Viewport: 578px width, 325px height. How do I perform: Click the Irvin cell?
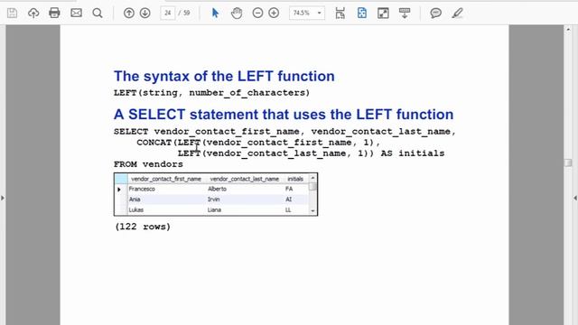click(214, 199)
